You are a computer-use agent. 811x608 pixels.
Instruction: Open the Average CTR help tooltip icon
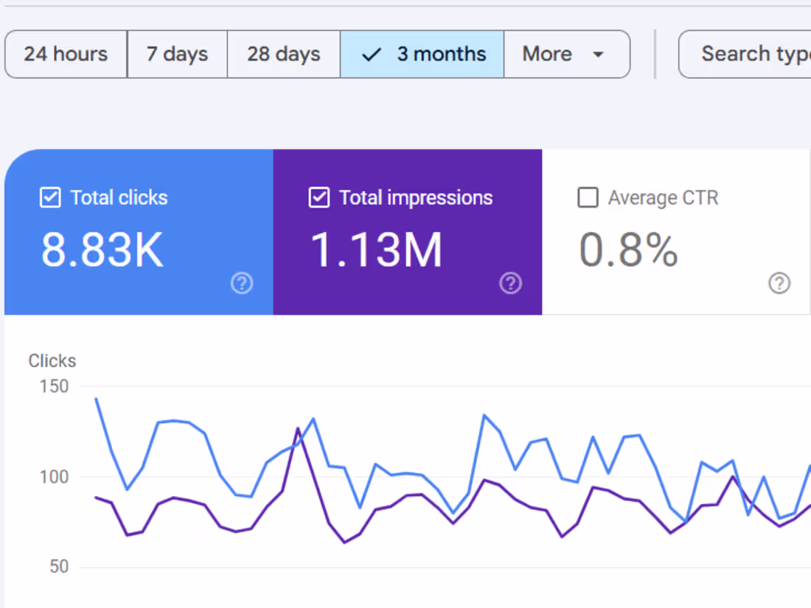(x=779, y=283)
